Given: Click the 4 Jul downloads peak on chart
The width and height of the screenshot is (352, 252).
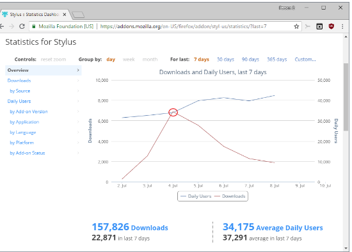Looking at the screenshot, I should [173, 112].
